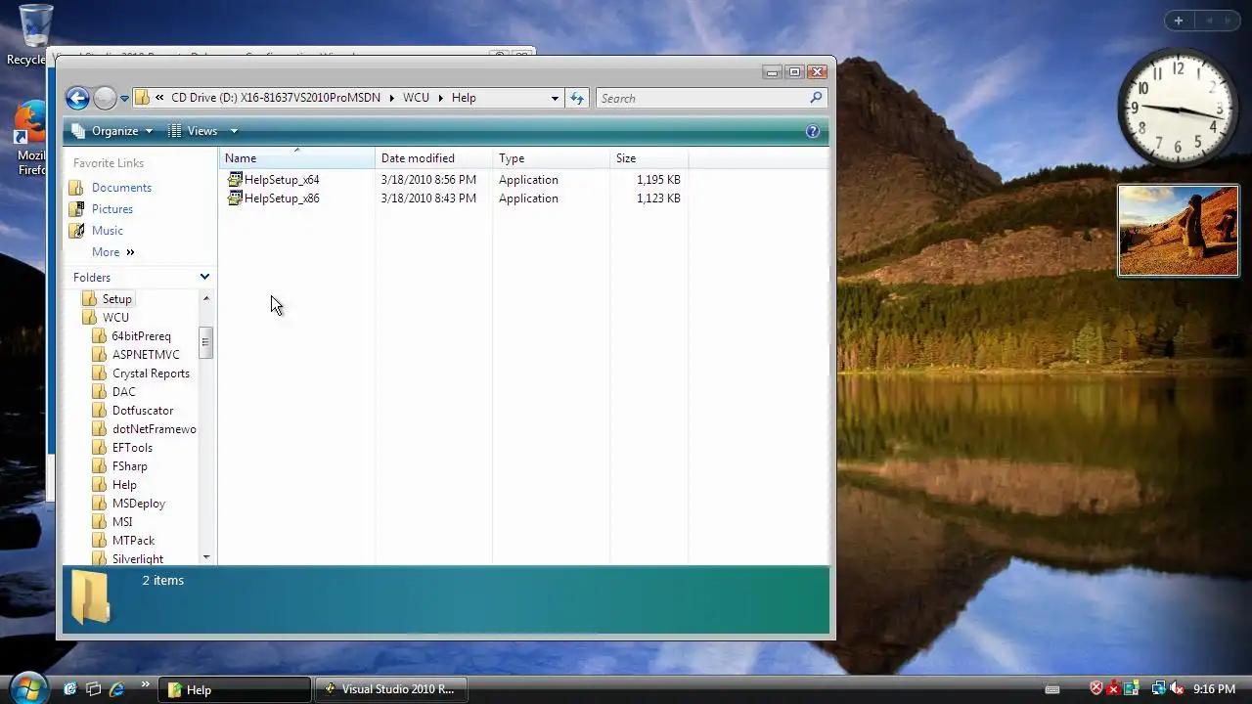Select the HelpSetup_x64 application file
This screenshot has width=1252, height=704.
282,180
